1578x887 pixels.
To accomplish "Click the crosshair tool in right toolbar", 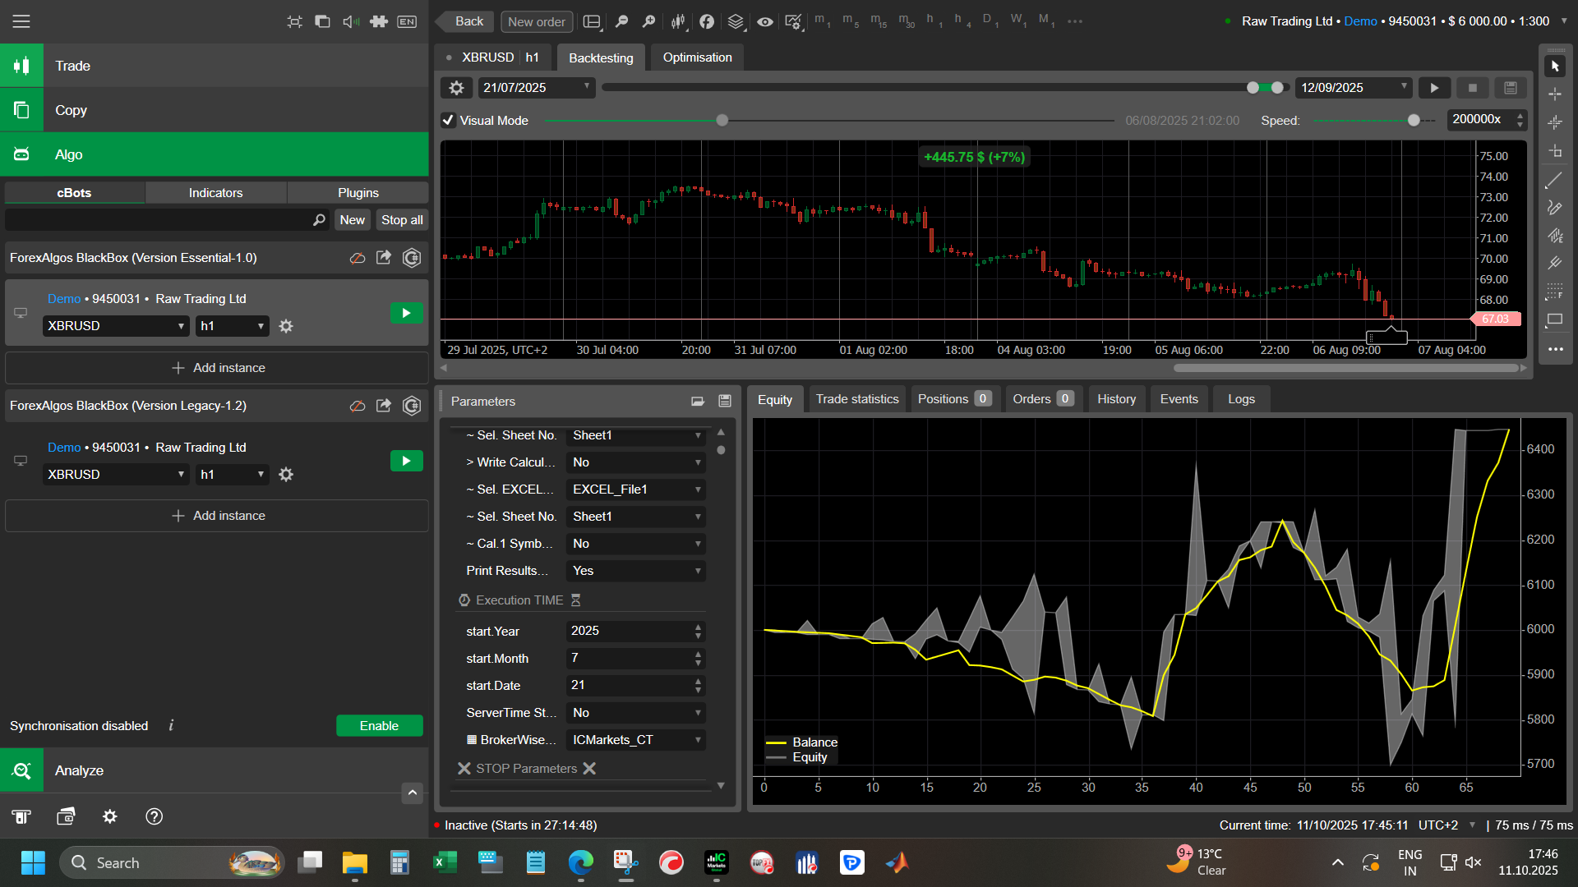I will [1554, 94].
